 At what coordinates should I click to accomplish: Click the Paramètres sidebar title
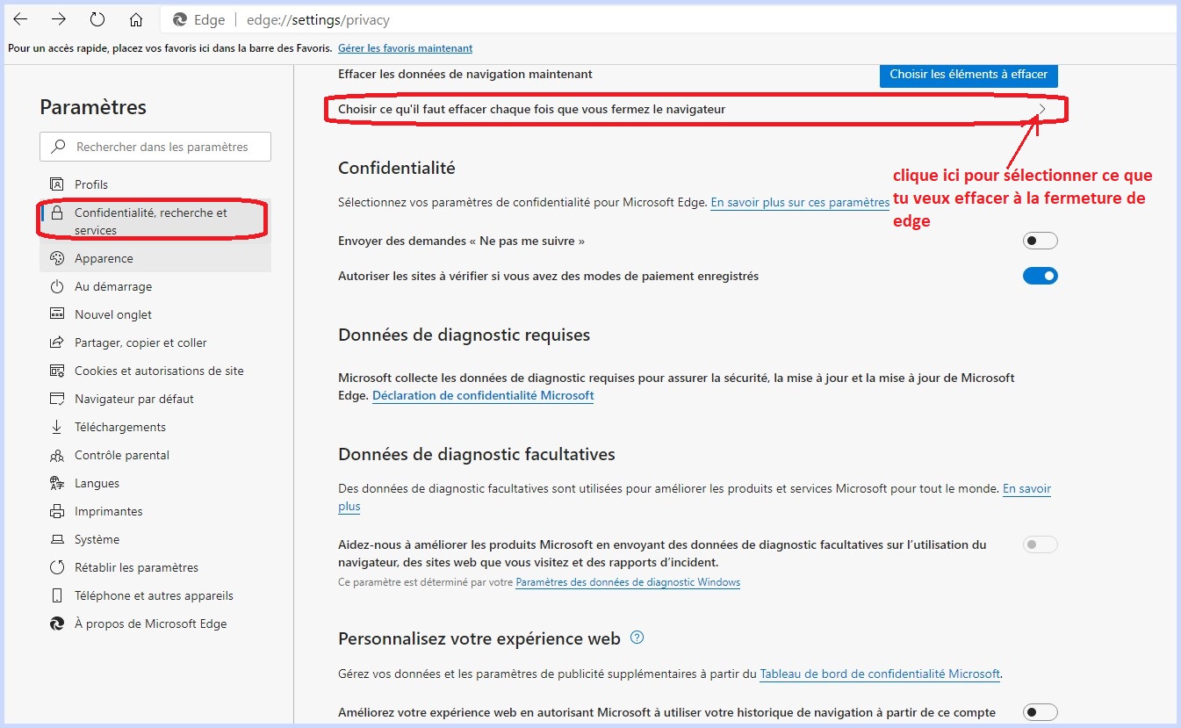pos(93,107)
